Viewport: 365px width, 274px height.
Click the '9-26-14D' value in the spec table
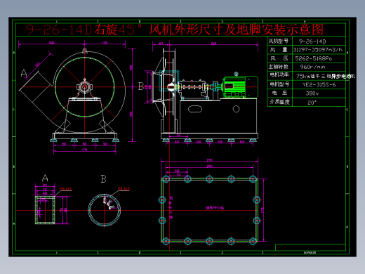click(312, 41)
